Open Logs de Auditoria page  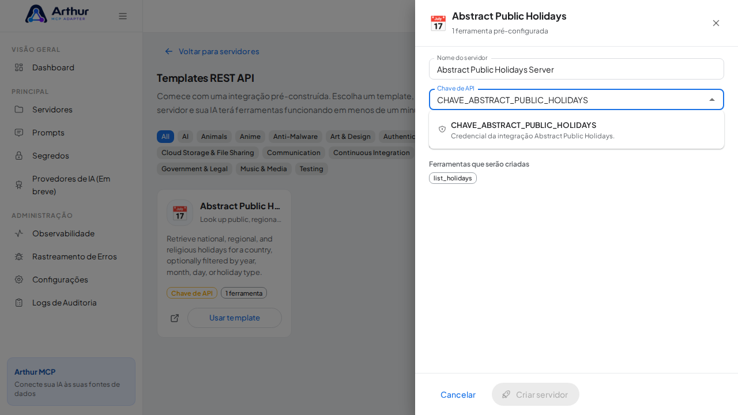pos(71,303)
